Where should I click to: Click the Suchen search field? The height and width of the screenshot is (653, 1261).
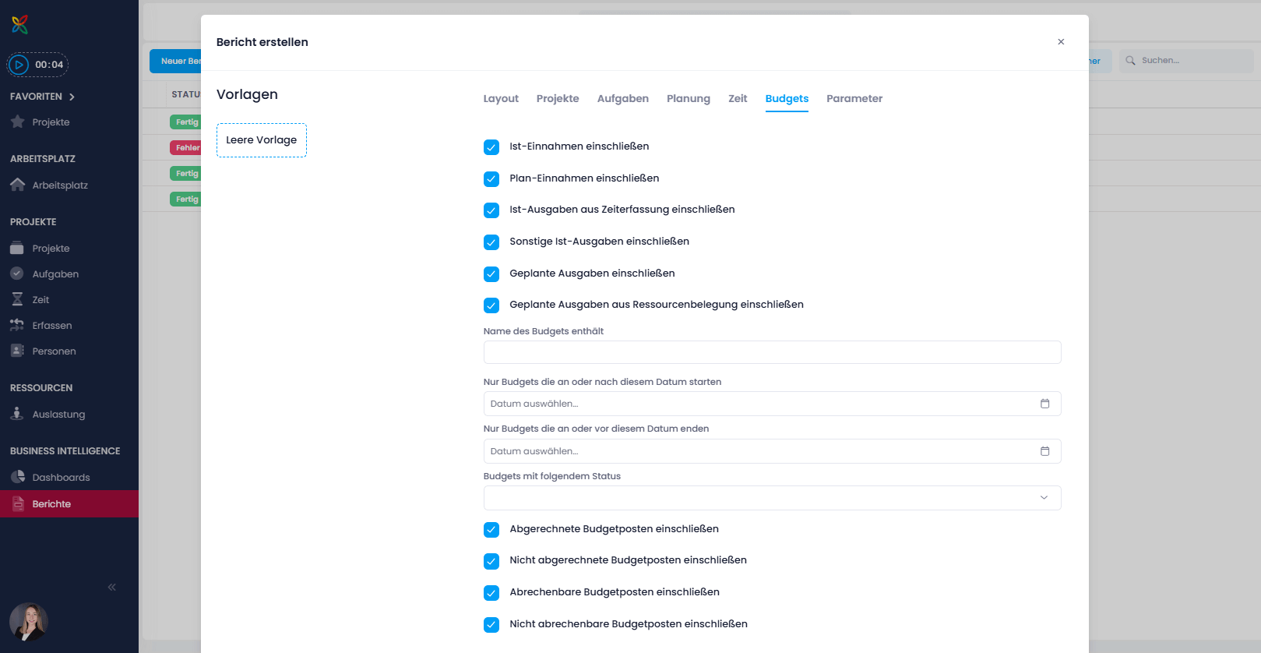[1186, 61]
